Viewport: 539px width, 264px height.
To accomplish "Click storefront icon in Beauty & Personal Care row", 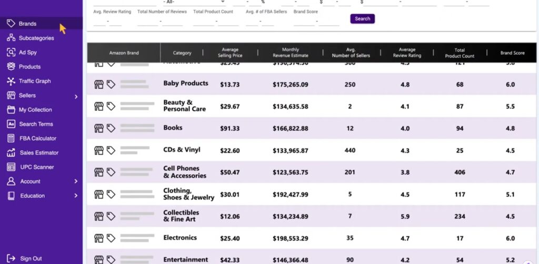I will (x=98, y=107).
